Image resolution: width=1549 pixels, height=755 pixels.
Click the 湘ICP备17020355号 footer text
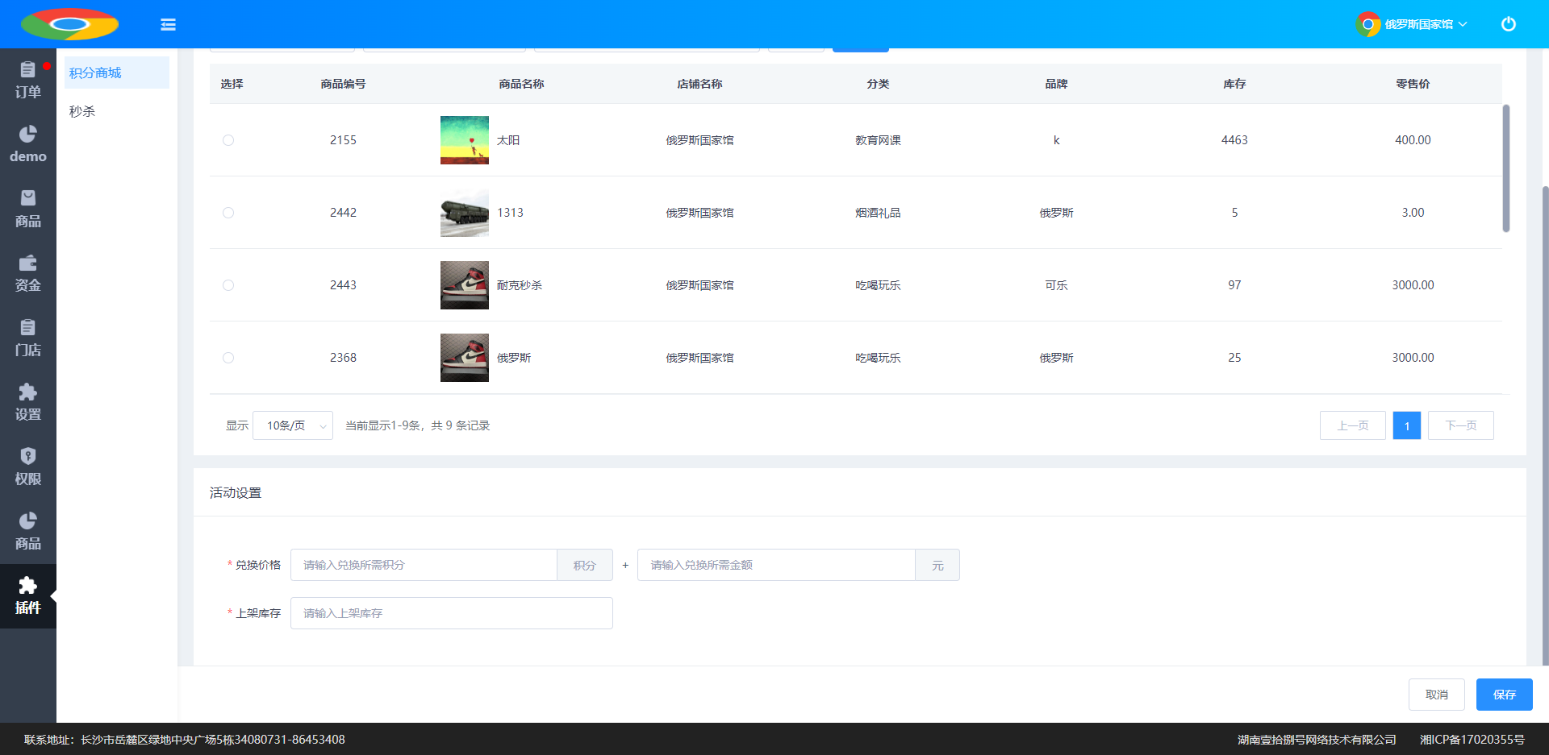(x=1472, y=740)
